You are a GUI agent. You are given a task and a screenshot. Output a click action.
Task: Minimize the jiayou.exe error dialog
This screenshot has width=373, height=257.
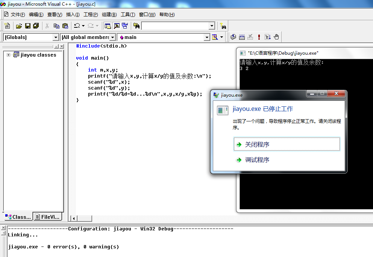click(312, 93)
